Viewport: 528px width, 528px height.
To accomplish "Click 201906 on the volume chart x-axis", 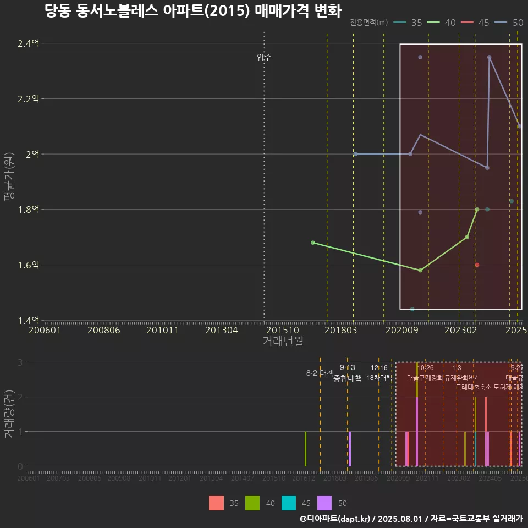I will [366, 478].
